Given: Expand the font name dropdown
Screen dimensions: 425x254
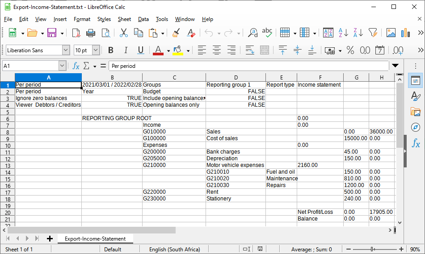Looking at the screenshot, I should tap(66, 50).
